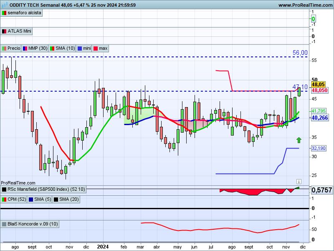Open the Precio legend item
The width and height of the screenshot is (334, 251).
(11, 49)
